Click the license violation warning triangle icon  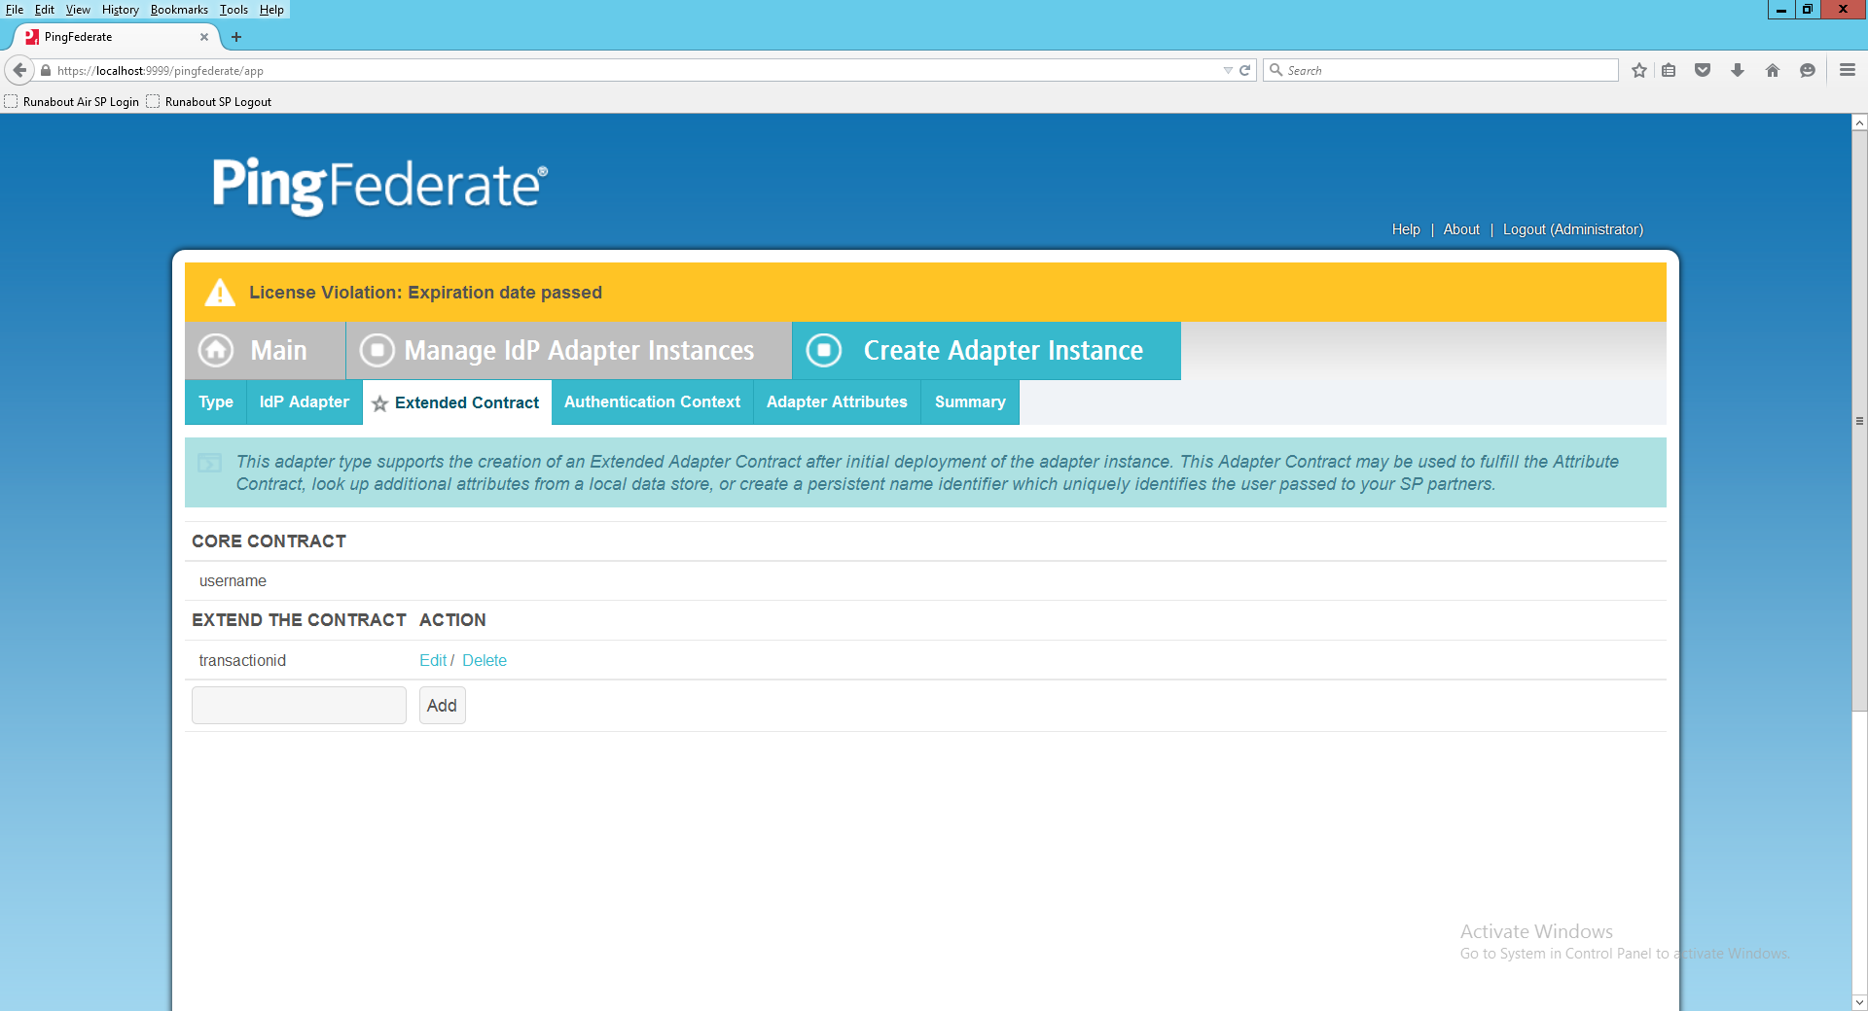220,293
